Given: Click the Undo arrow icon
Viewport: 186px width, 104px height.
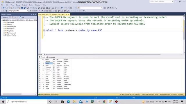Looking at the screenshot, I should click(62, 8).
